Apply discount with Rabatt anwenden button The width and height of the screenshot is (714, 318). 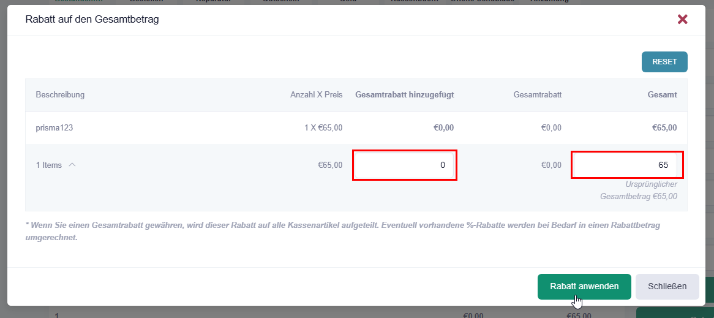point(584,287)
